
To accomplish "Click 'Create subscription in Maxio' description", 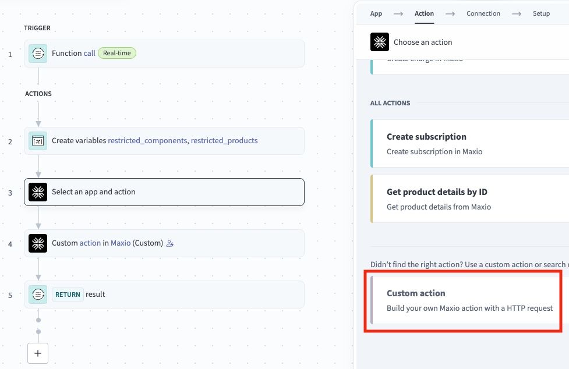I will pos(434,151).
